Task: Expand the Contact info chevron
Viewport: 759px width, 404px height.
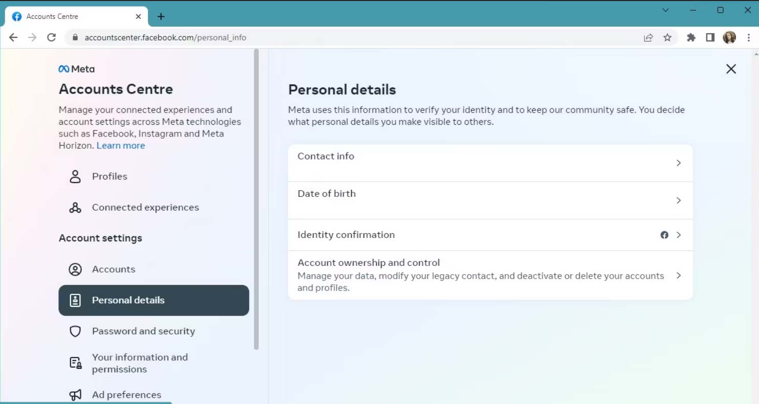Action: tap(679, 163)
